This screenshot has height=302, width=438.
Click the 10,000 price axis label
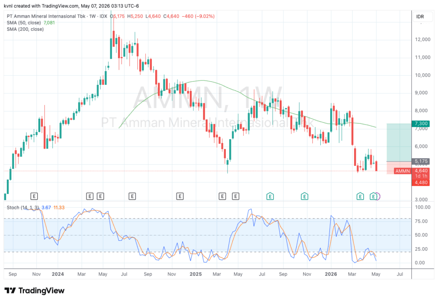[x=422, y=75]
